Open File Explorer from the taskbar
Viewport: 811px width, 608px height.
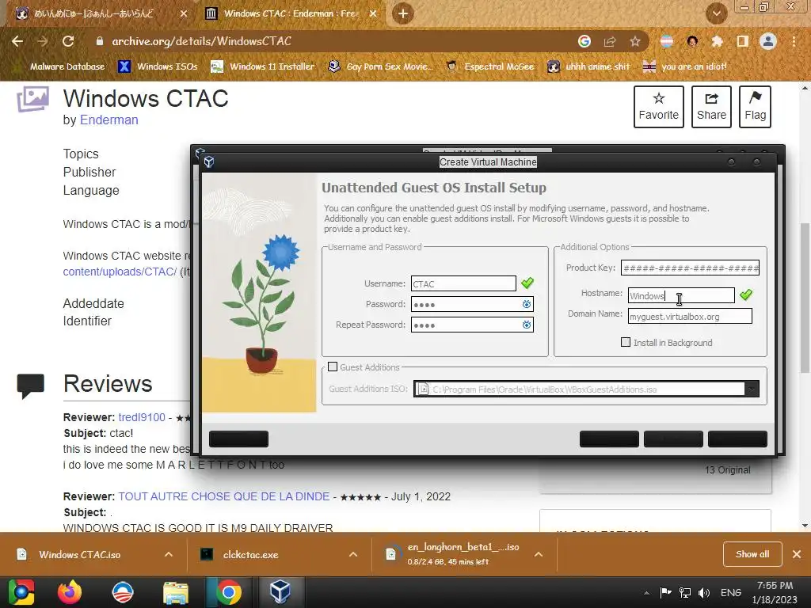click(176, 592)
